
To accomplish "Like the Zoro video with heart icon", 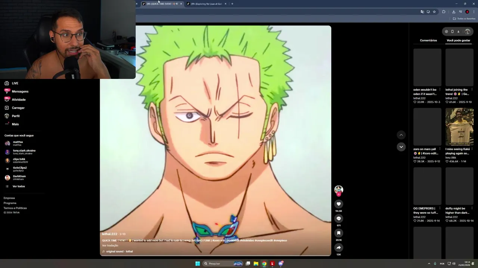I will pos(339,204).
